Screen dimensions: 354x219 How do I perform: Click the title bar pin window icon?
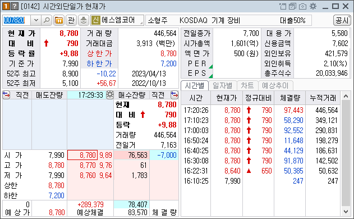[283, 6]
